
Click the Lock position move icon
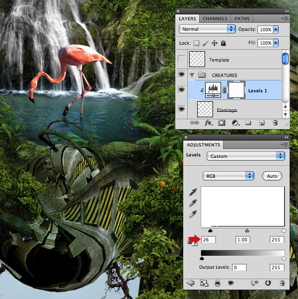[214, 43]
